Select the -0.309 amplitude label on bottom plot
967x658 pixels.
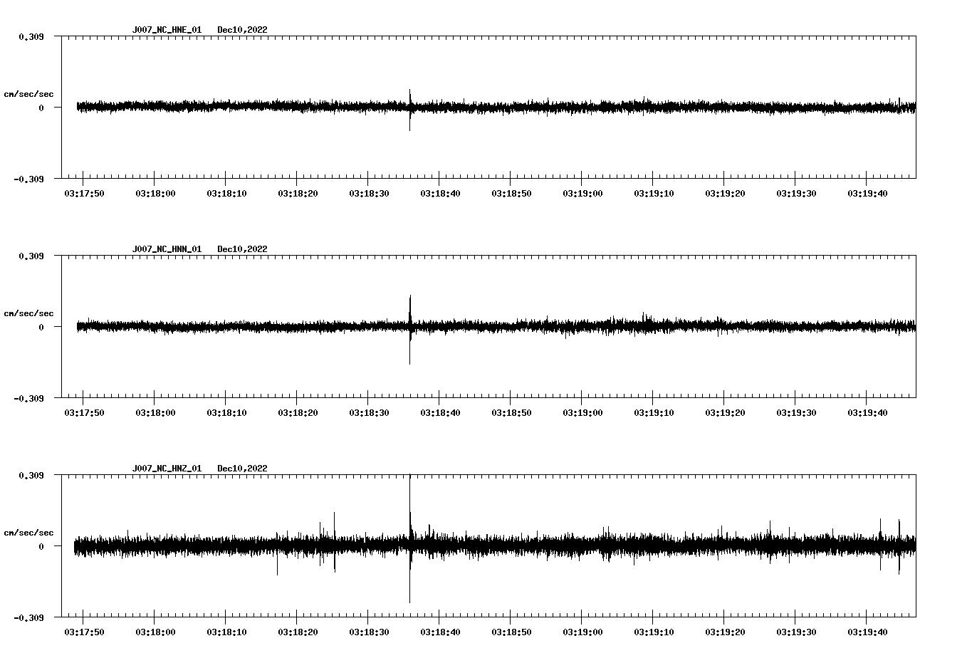29,619
